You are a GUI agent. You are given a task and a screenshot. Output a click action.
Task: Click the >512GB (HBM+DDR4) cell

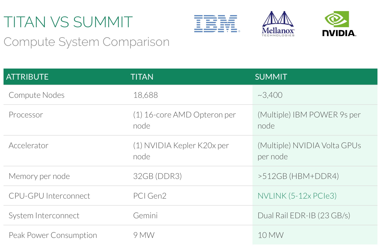pyautogui.click(x=298, y=176)
